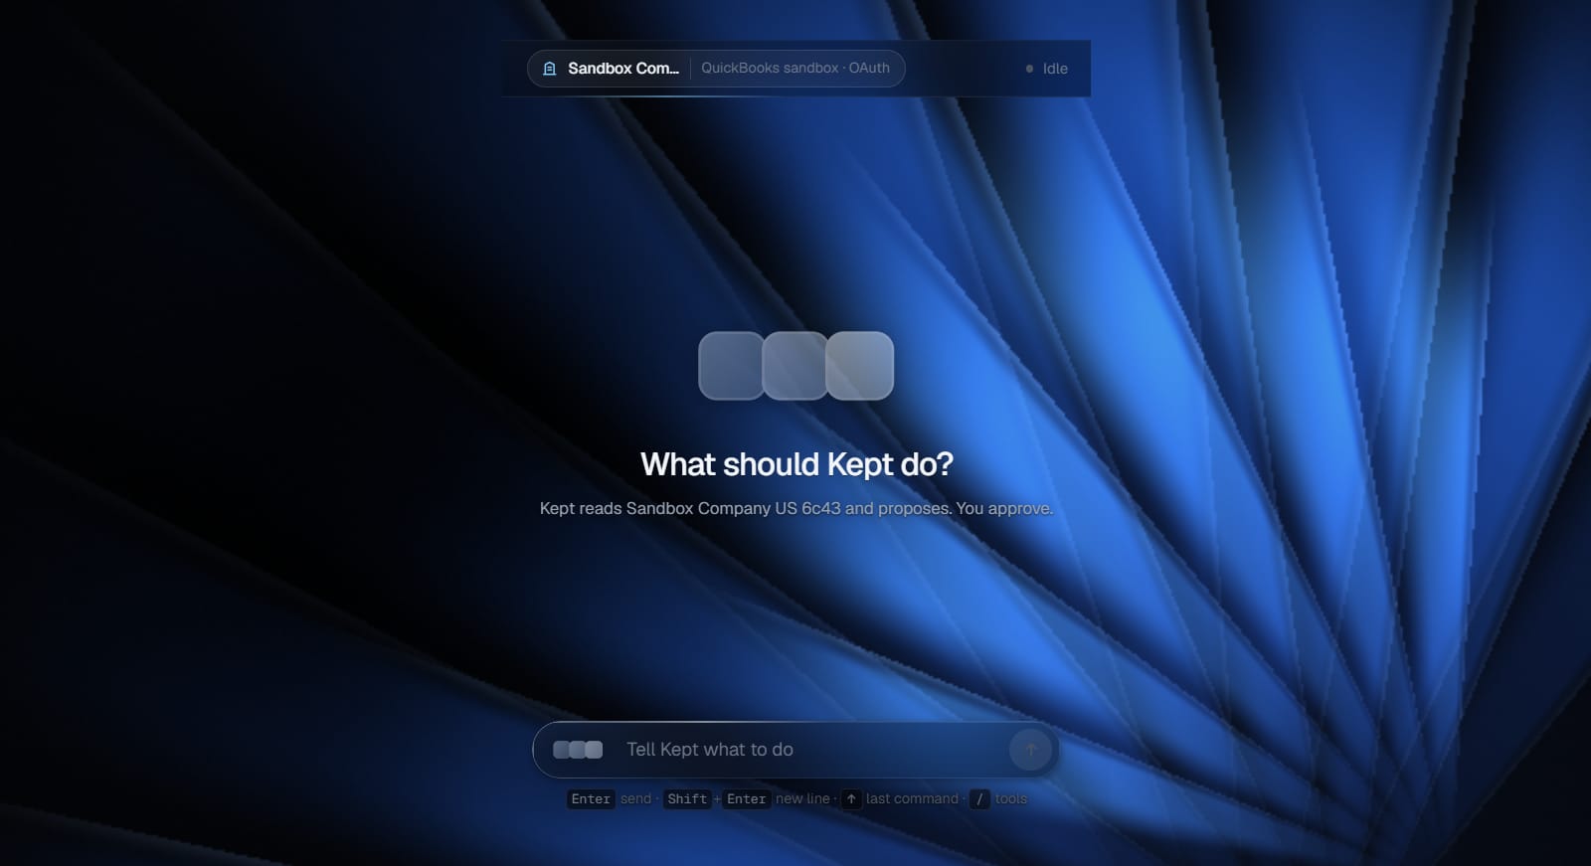Click the up-arrow keycap for last command
The height and width of the screenshot is (866, 1591).
click(x=851, y=798)
